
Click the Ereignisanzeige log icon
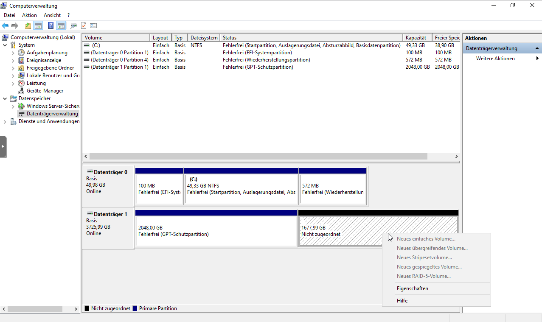(21, 60)
